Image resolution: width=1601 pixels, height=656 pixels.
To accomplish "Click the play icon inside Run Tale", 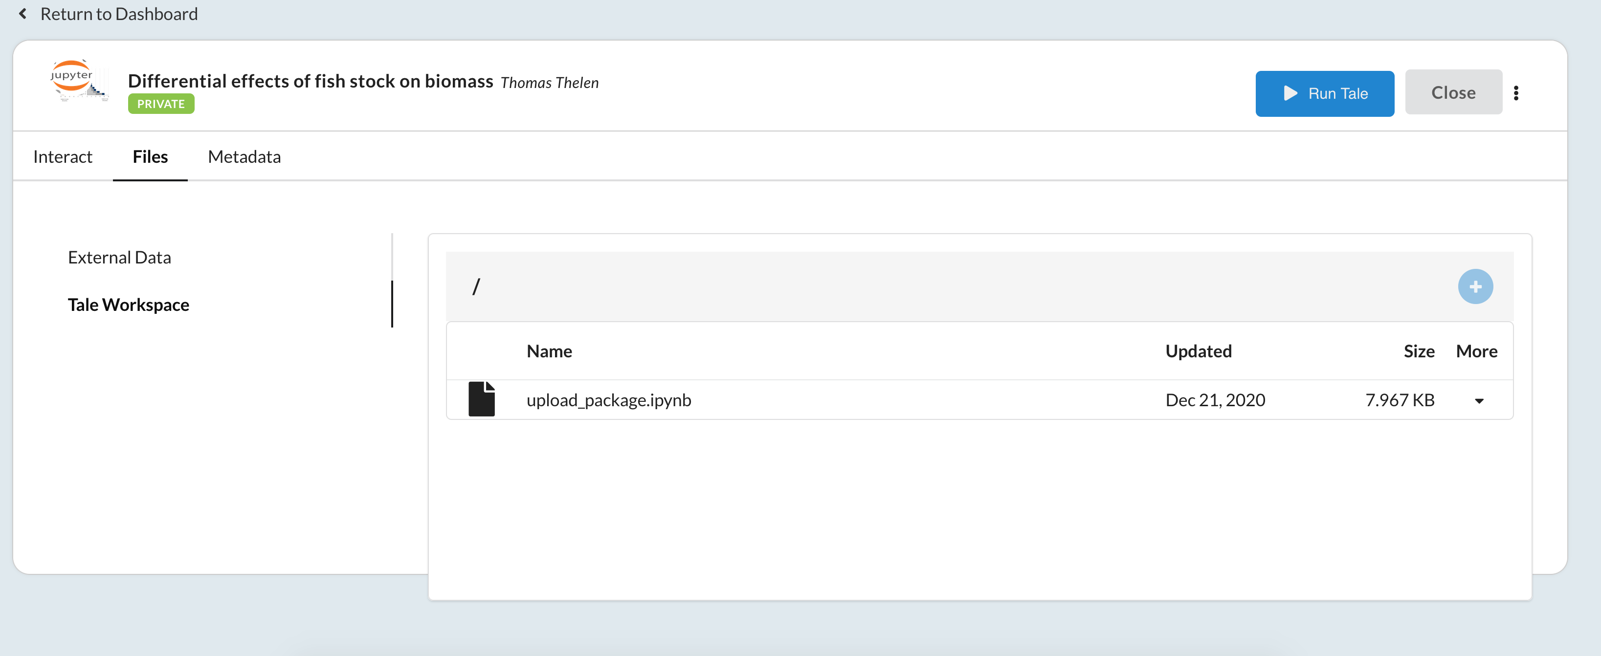I will point(1291,93).
